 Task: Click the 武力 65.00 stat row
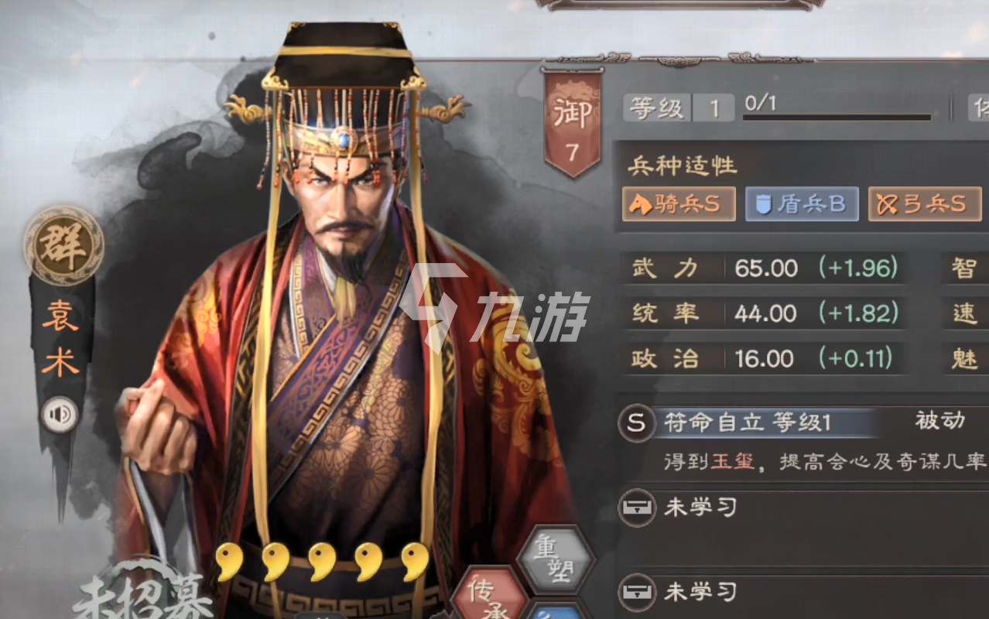tap(764, 268)
